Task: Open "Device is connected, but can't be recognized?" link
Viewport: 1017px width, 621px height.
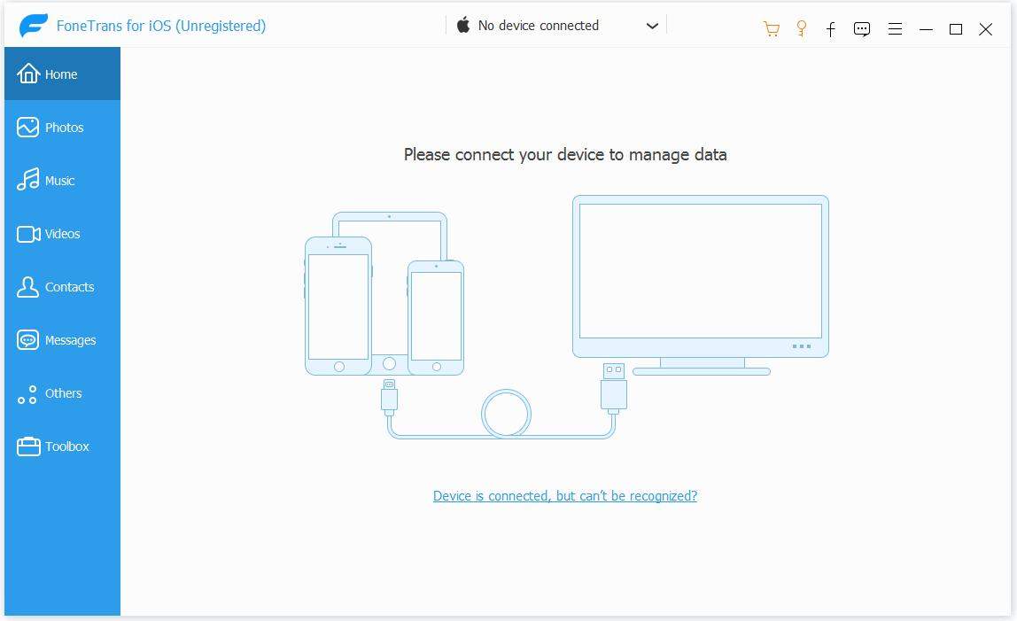Action: (x=564, y=496)
